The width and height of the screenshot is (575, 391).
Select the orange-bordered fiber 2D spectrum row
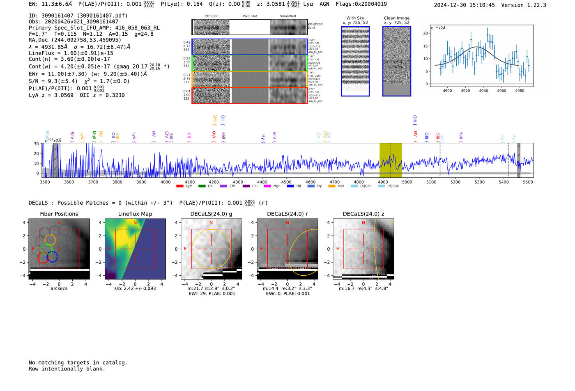click(250, 79)
